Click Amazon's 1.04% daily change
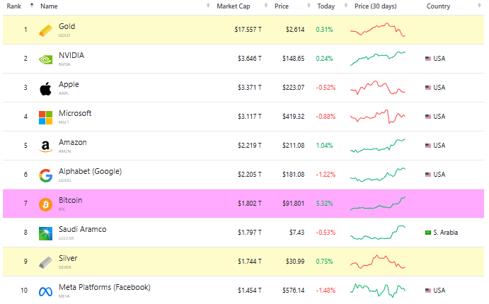This screenshot has width=489, height=304. (324, 146)
